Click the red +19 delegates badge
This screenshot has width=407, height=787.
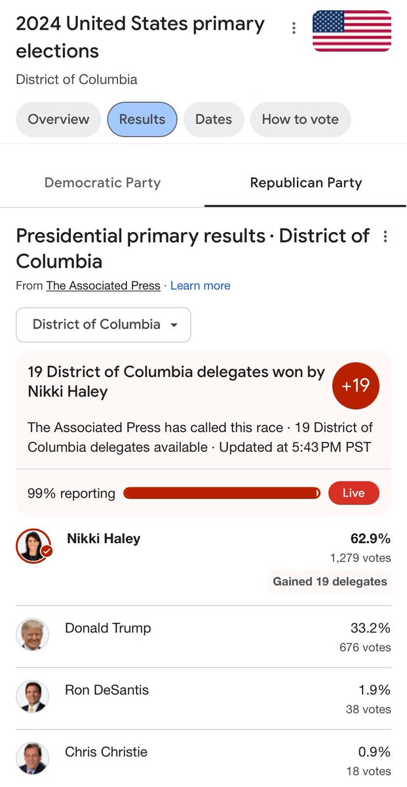click(x=356, y=386)
